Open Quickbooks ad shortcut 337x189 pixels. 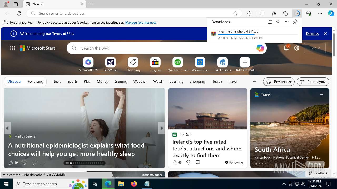coord(178,65)
